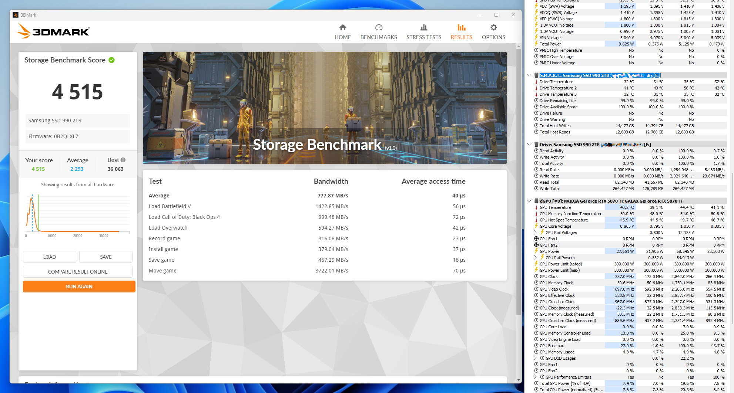Click the Average score value 2 293
734x393 pixels.
[x=77, y=169]
